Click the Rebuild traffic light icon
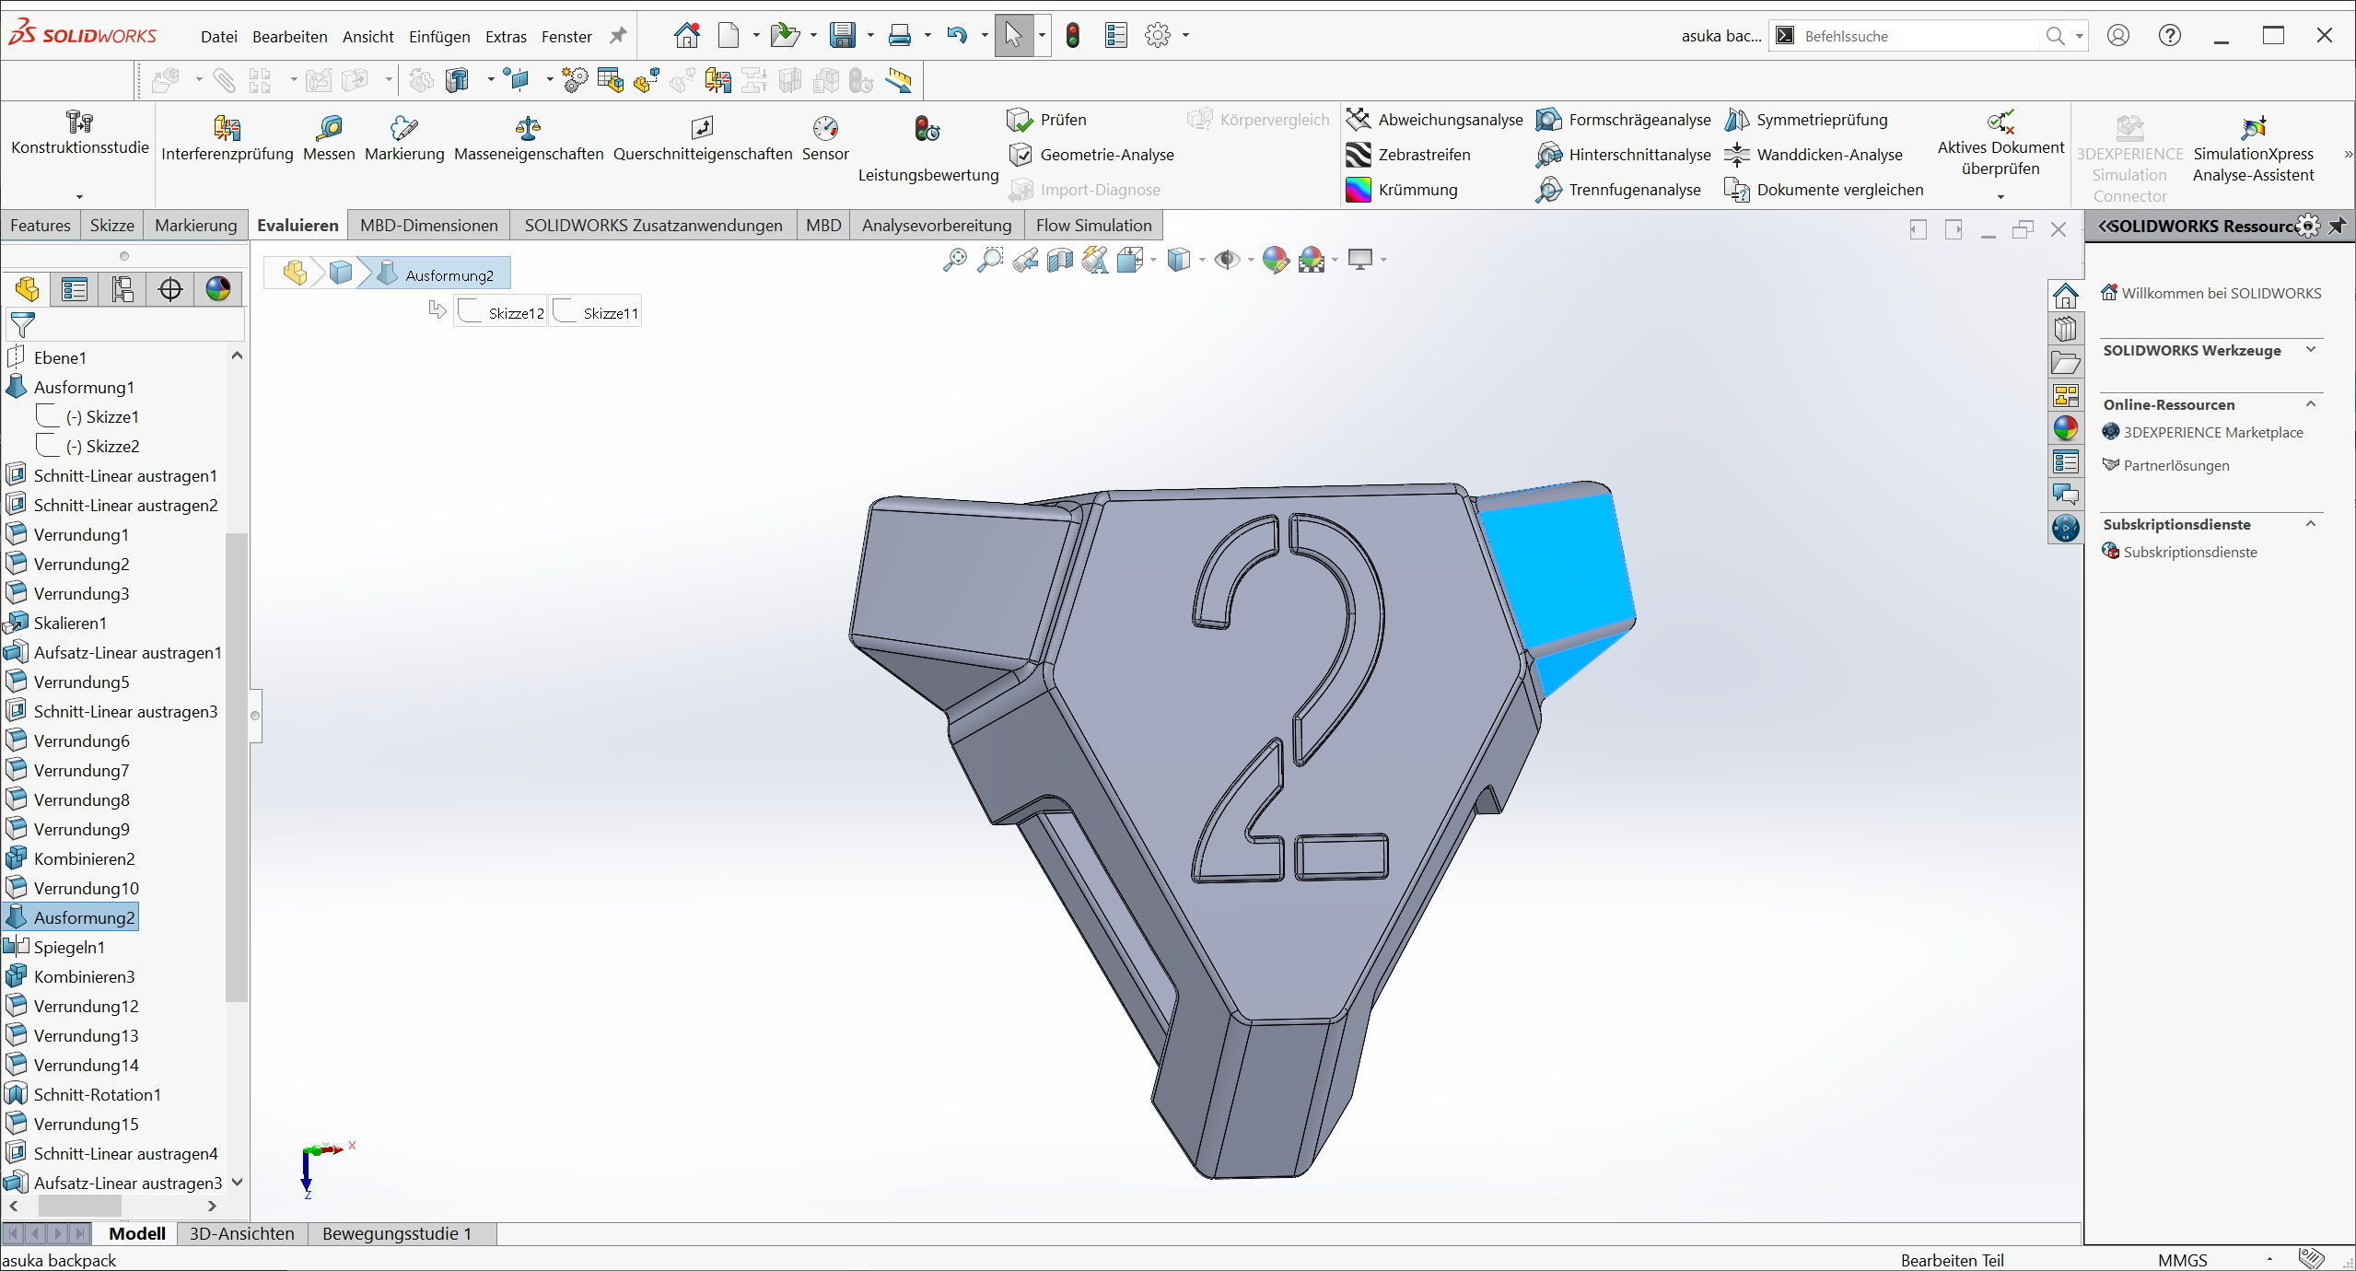This screenshot has width=2356, height=1271. tap(1072, 35)
